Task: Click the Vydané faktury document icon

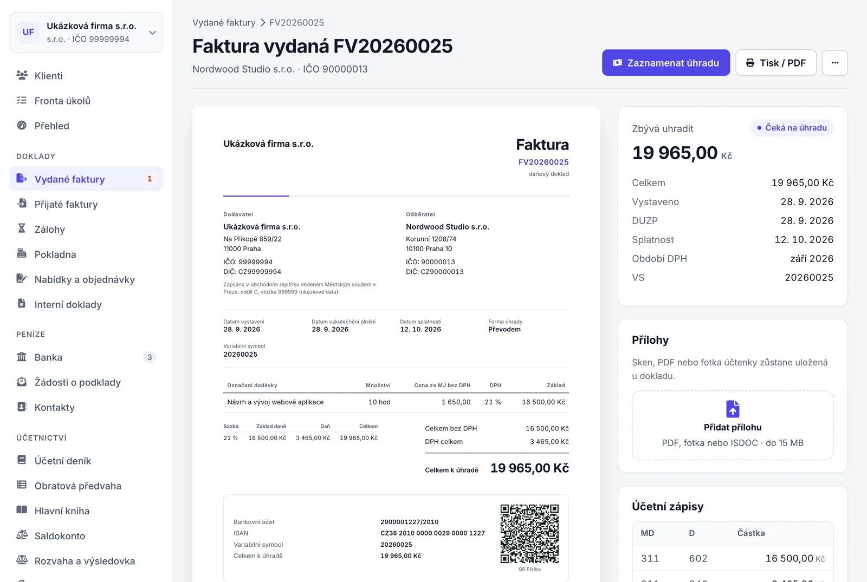Action: point(22,178)
